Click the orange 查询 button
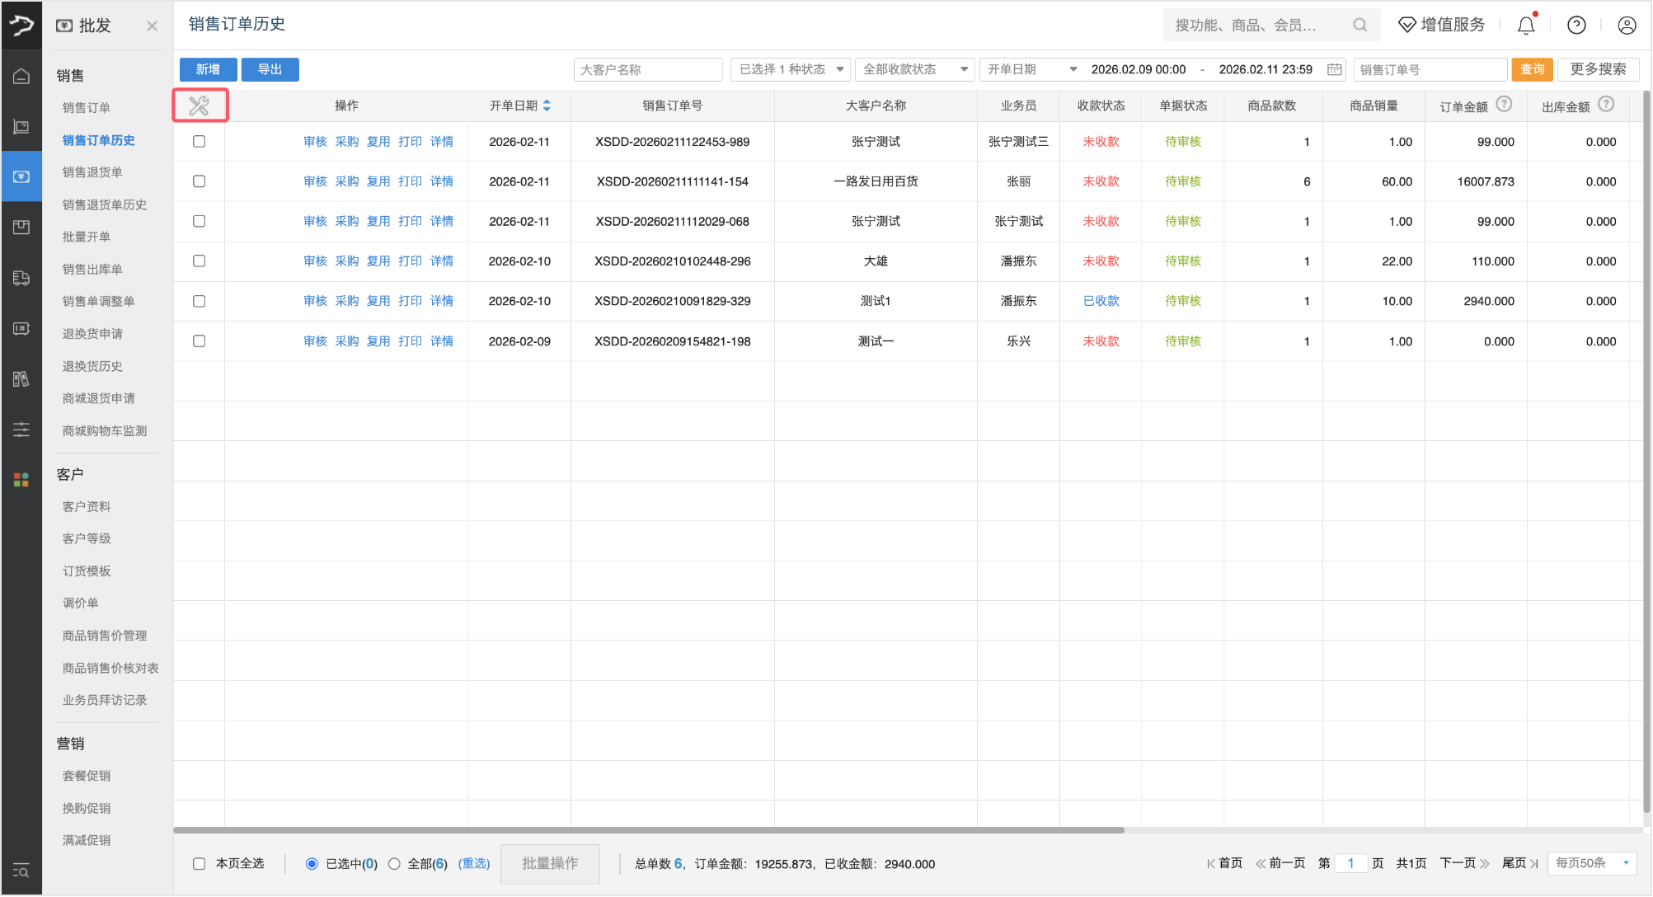This screenshot has height=897, width=1653. coord(1532,70)
